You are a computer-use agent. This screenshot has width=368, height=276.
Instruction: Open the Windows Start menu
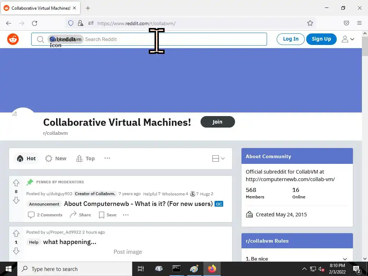coord(9,269)
